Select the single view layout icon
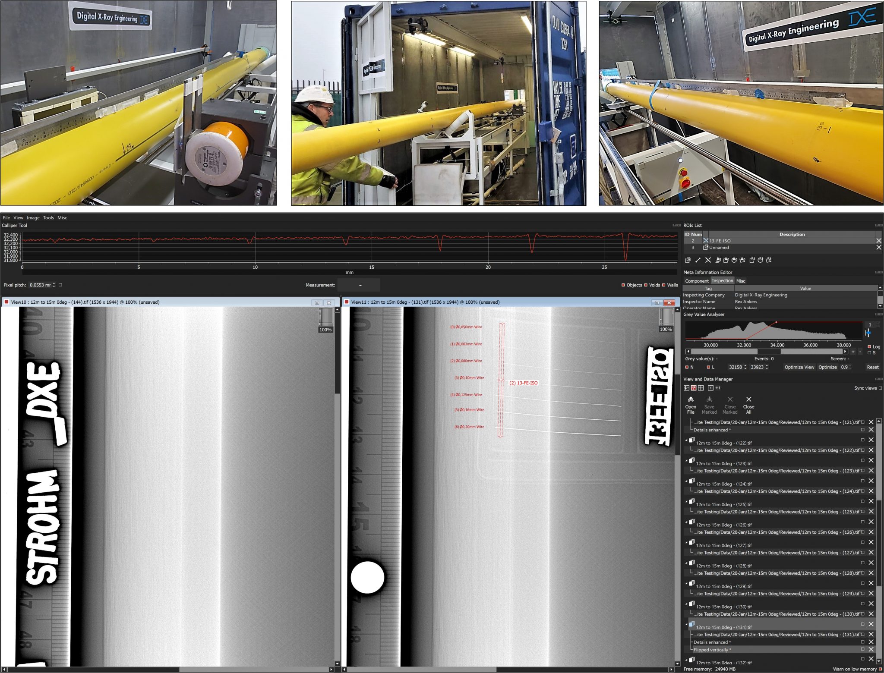 [710, 388]
